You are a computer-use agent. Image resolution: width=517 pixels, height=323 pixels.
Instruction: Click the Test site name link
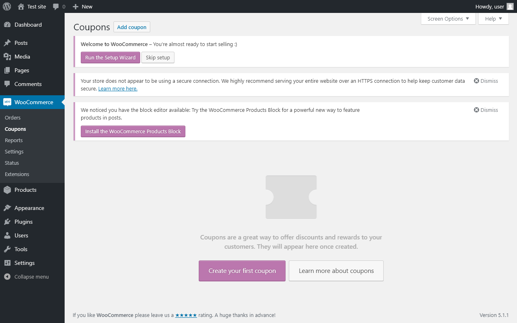pos(37,6)
